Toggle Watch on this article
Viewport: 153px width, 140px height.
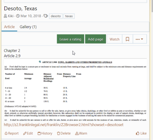pyautogui.click(x=114, y=39)
